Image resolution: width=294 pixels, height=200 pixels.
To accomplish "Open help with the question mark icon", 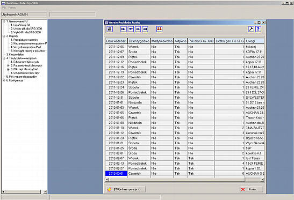I will [x=258, y=29].
